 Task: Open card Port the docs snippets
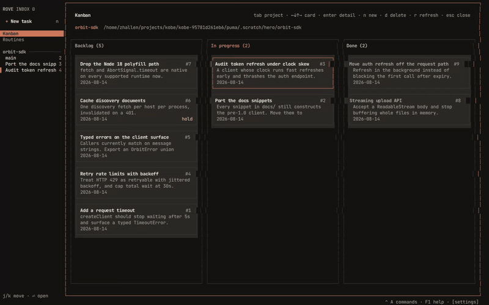(273, 110)
